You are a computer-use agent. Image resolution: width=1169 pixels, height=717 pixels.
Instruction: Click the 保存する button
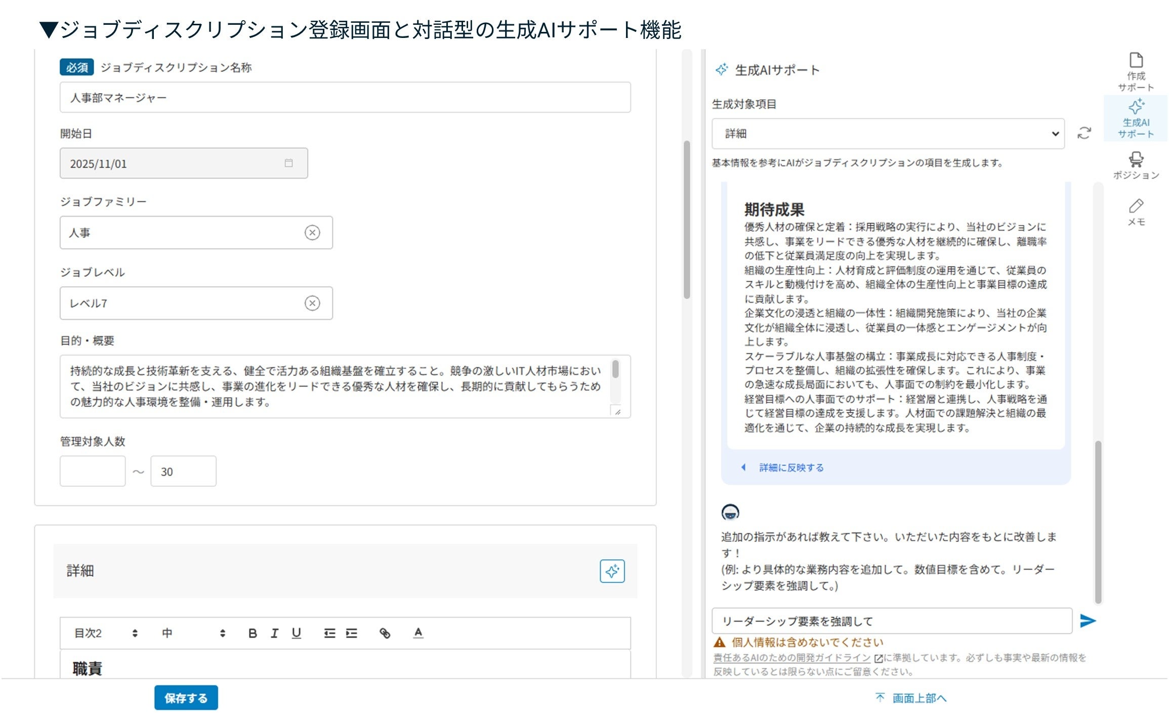pos(186,698)
